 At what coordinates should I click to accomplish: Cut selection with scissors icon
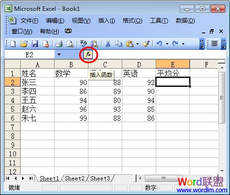pos(108,44)
